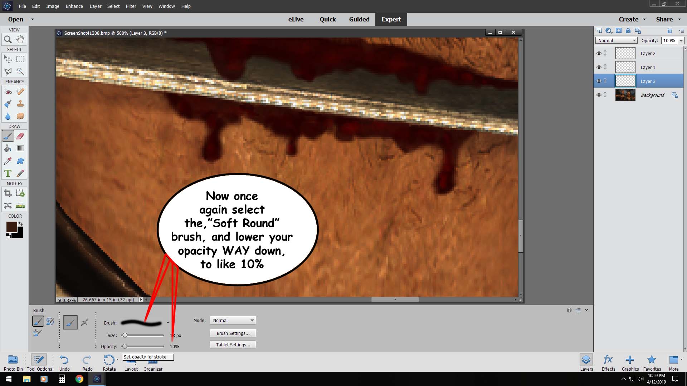Open Brush preset picker dropdown
The image size is (687, 386).
pos(168,323)
